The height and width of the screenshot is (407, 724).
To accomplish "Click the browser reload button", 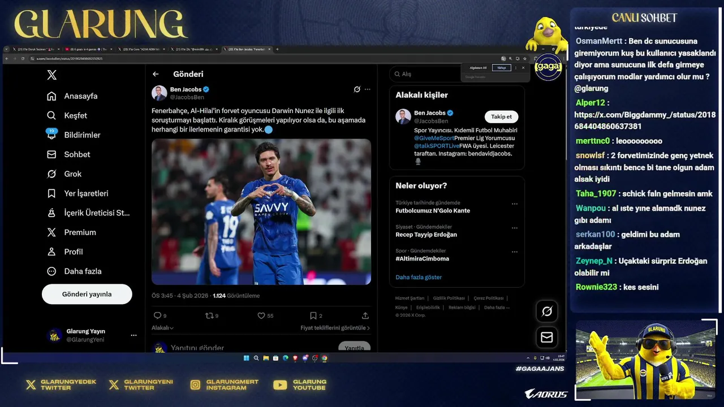I will point(21,58).
